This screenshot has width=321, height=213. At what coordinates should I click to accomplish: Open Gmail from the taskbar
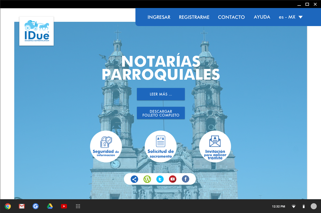coord(22,206)
